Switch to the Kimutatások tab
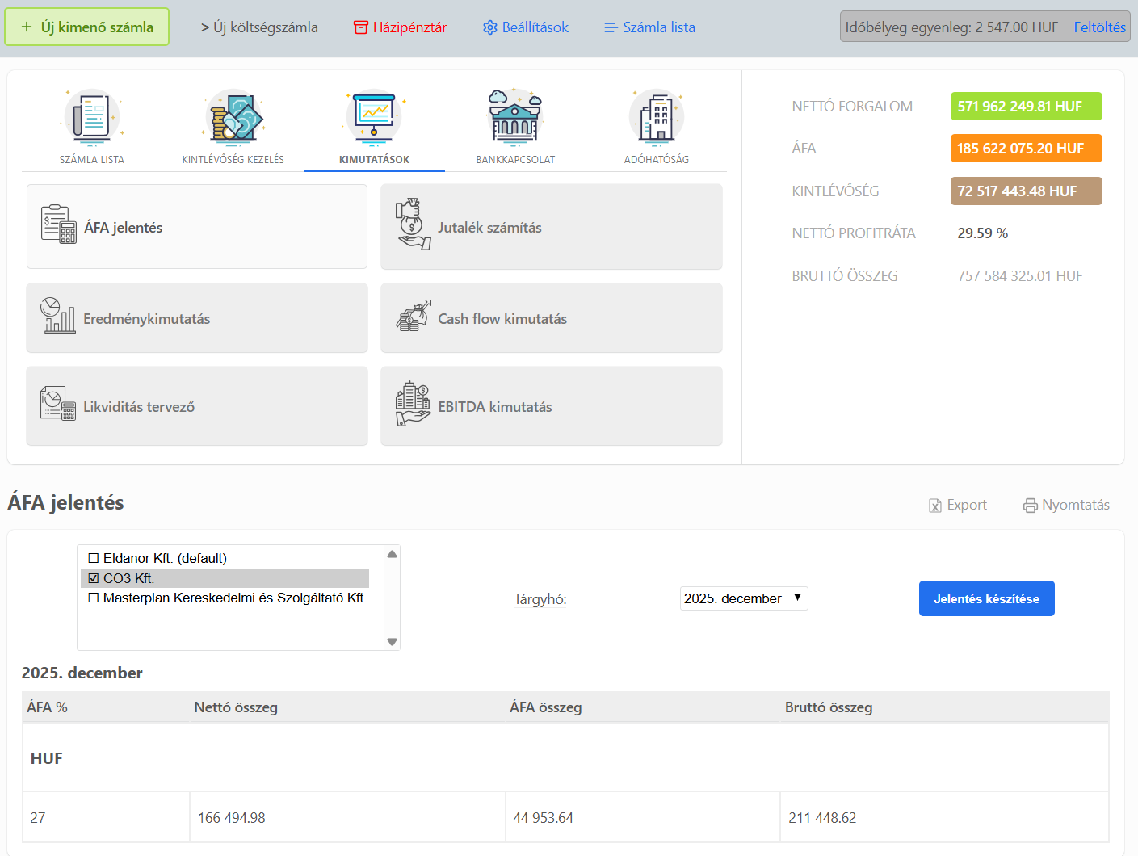 pyautogui.click(x=374, y=128)
